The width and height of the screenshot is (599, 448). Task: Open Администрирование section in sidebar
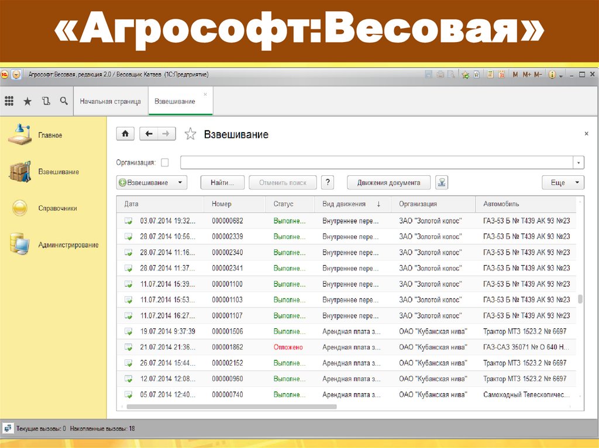(68, 245)
